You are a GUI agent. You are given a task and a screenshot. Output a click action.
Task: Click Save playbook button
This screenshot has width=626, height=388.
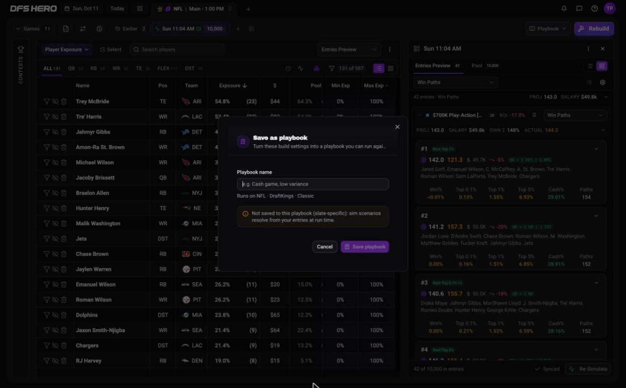point(365,247)
